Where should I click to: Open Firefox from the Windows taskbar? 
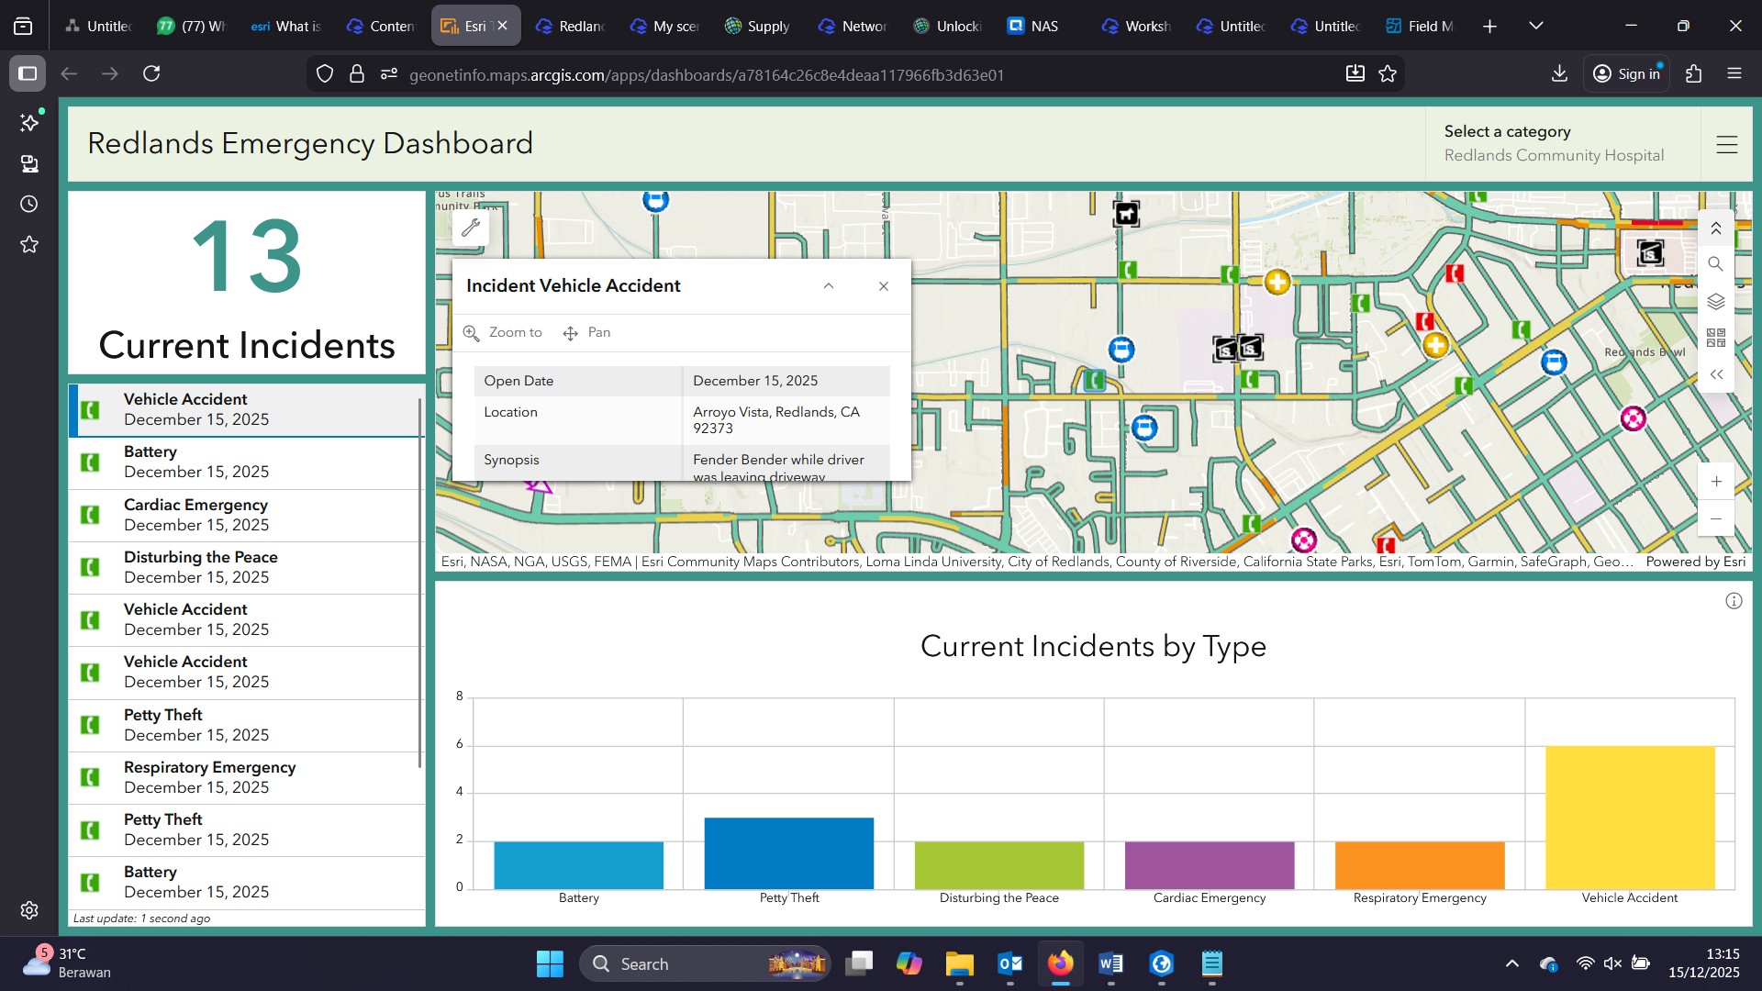pyautogui.click(x=1060, y=963)
